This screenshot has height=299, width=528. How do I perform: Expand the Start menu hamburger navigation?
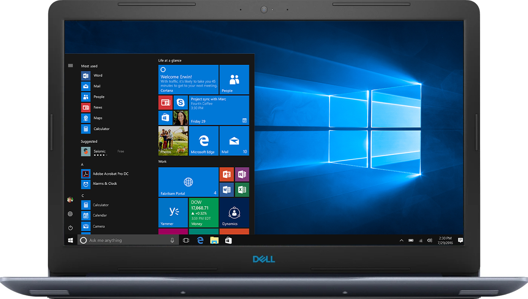click(70, 66)
